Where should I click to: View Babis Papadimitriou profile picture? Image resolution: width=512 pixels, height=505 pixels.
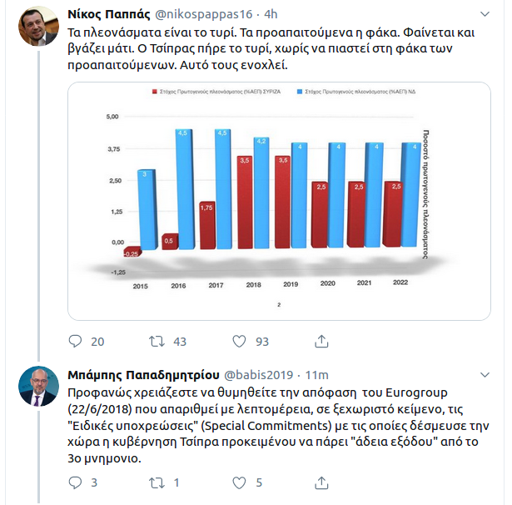(38, 386)
